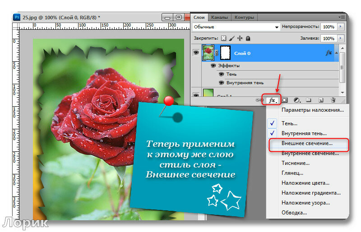Screen dimensions: 361x232
Task: Lock image pixels with brush icon
Action: click(231, 39)
